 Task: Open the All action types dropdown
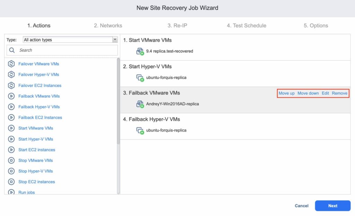(114, 39)
